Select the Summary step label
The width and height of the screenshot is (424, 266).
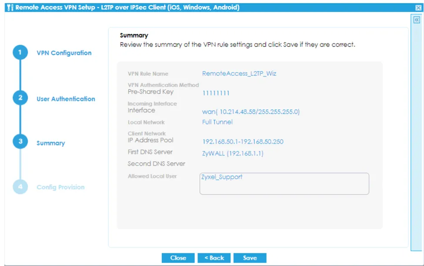(50, 143)
